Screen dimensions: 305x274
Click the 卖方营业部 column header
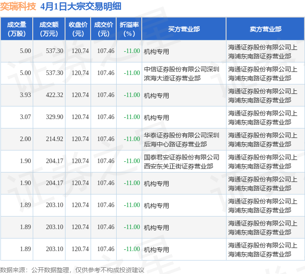click(266, 29)
